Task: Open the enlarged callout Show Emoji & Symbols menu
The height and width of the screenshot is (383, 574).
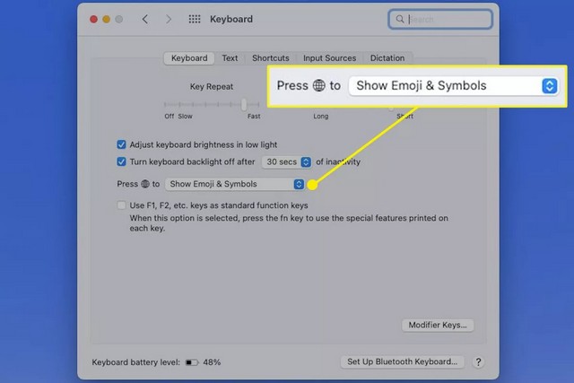Action: click(453, 86)
